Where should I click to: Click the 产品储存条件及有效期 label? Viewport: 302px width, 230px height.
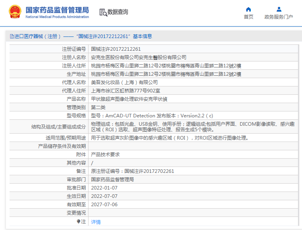(62, 146)
